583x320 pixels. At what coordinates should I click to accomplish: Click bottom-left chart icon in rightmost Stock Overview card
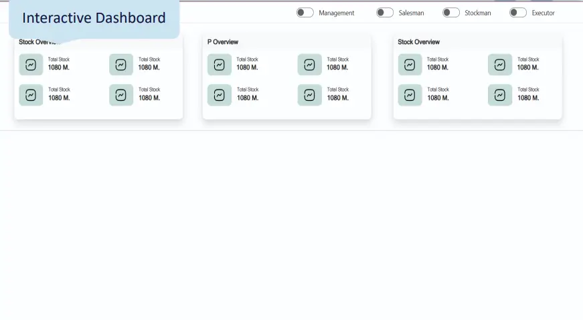[x=410, y=95]
